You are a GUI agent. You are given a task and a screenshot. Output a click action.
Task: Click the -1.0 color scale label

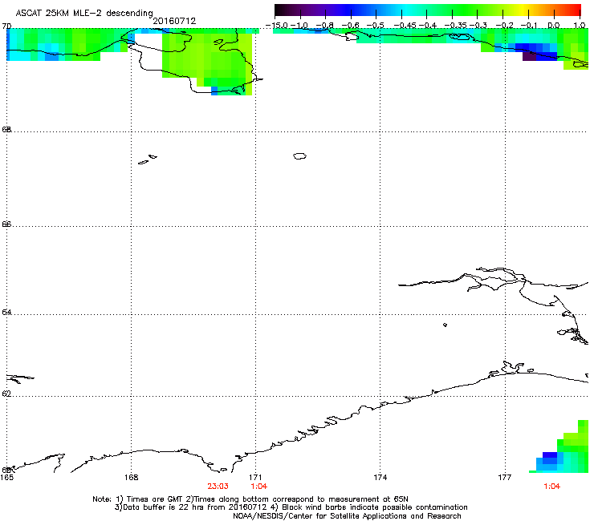[299, 26]
